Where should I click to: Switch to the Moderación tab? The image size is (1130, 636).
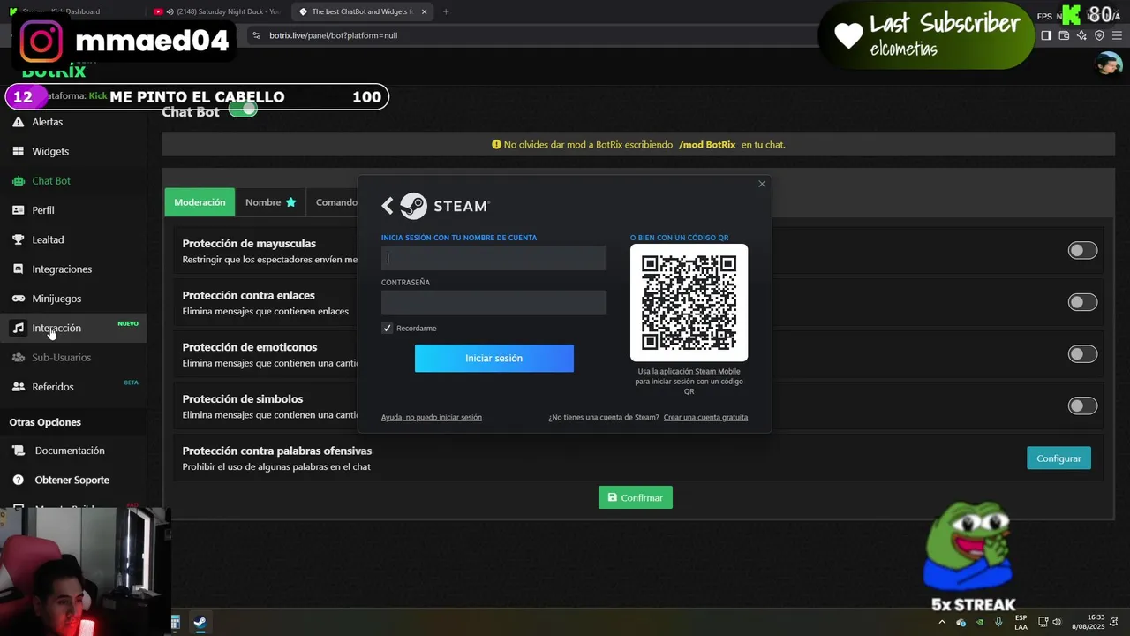click(x=200, y=202)
